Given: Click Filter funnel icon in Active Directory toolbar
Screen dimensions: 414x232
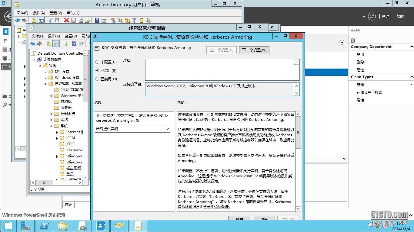Looking at the screenshot, I should [134, 20].
